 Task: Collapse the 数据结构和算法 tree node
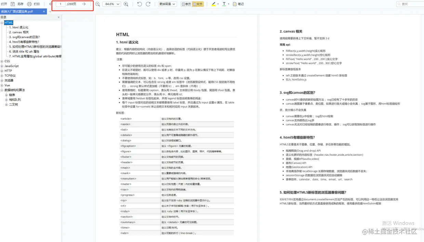coord(2,90)
